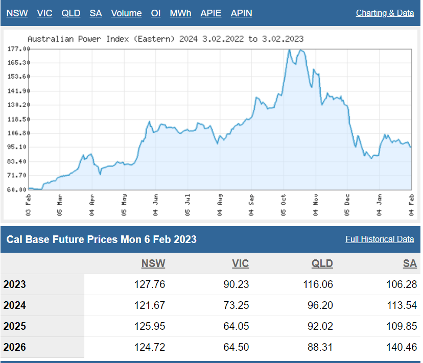Select the 2026 row label
Image resolution: width=423 pixels, height=363 pixels.
(x=15, y=347)
